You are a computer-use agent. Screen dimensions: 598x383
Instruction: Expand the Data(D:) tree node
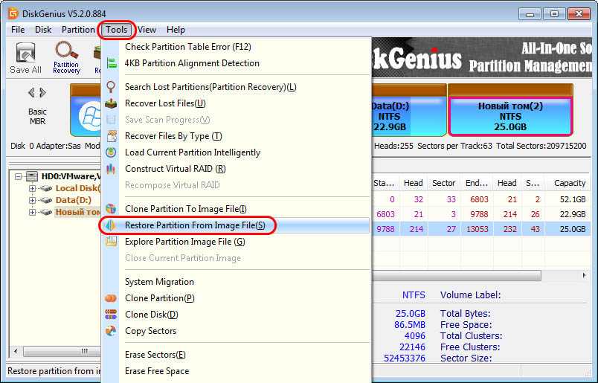click(32, 200)
